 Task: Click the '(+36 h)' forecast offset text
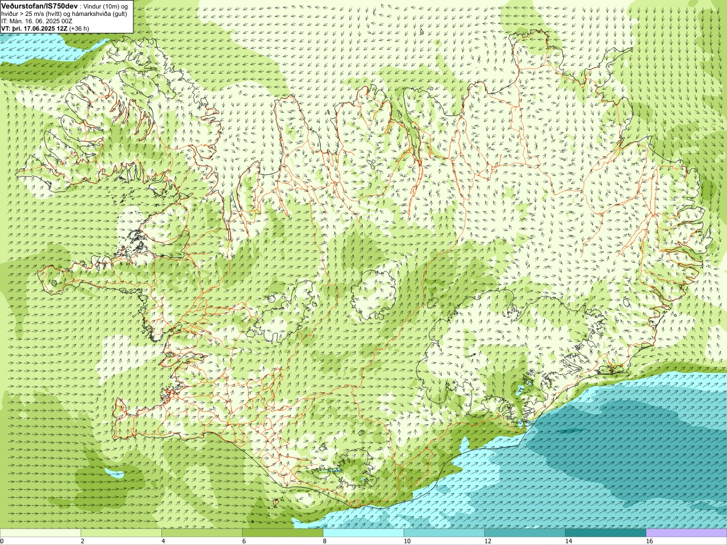79,28
